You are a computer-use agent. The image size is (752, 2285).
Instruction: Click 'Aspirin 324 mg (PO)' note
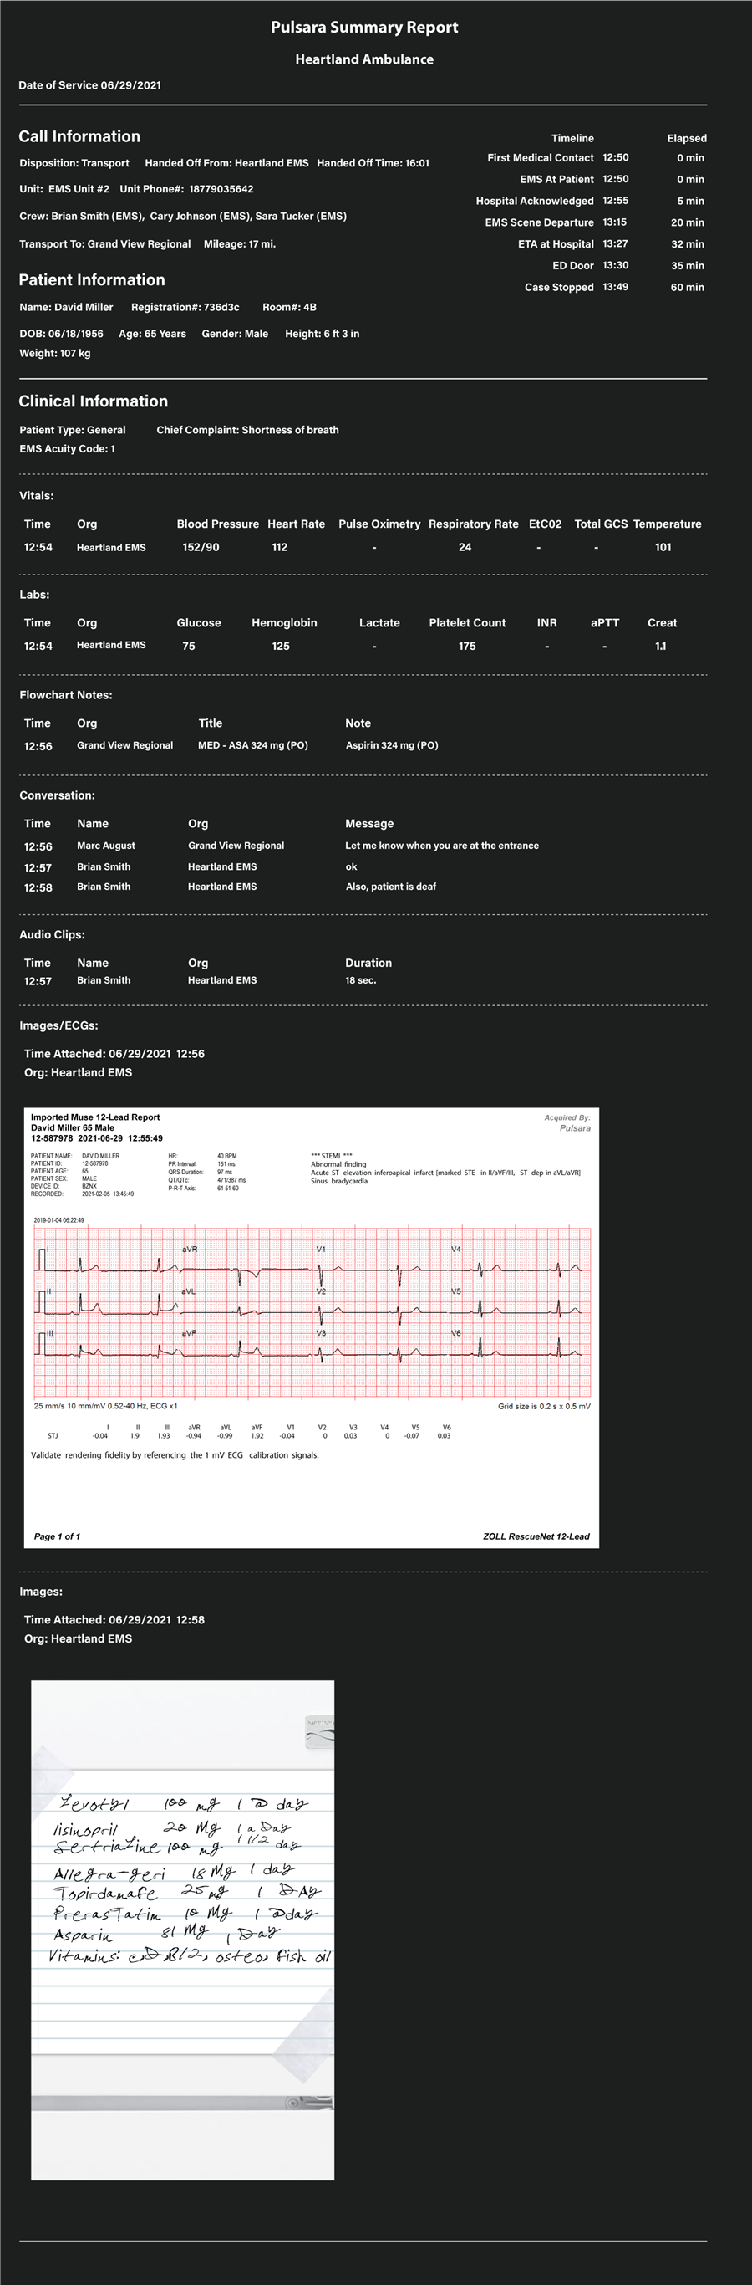pyautogui.click(x=393, y=745)
